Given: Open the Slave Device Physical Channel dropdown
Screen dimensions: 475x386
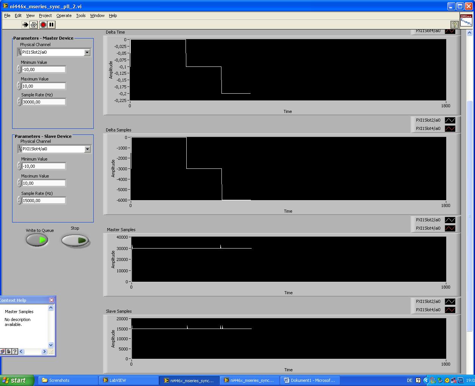Looking at the screenshot, I should tap(87, 149).
